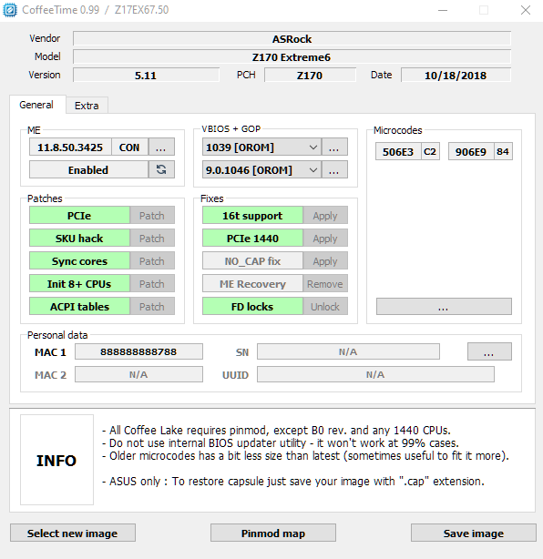
Task: Minimize the CoffeeTime window
Action: click(443, 10)
